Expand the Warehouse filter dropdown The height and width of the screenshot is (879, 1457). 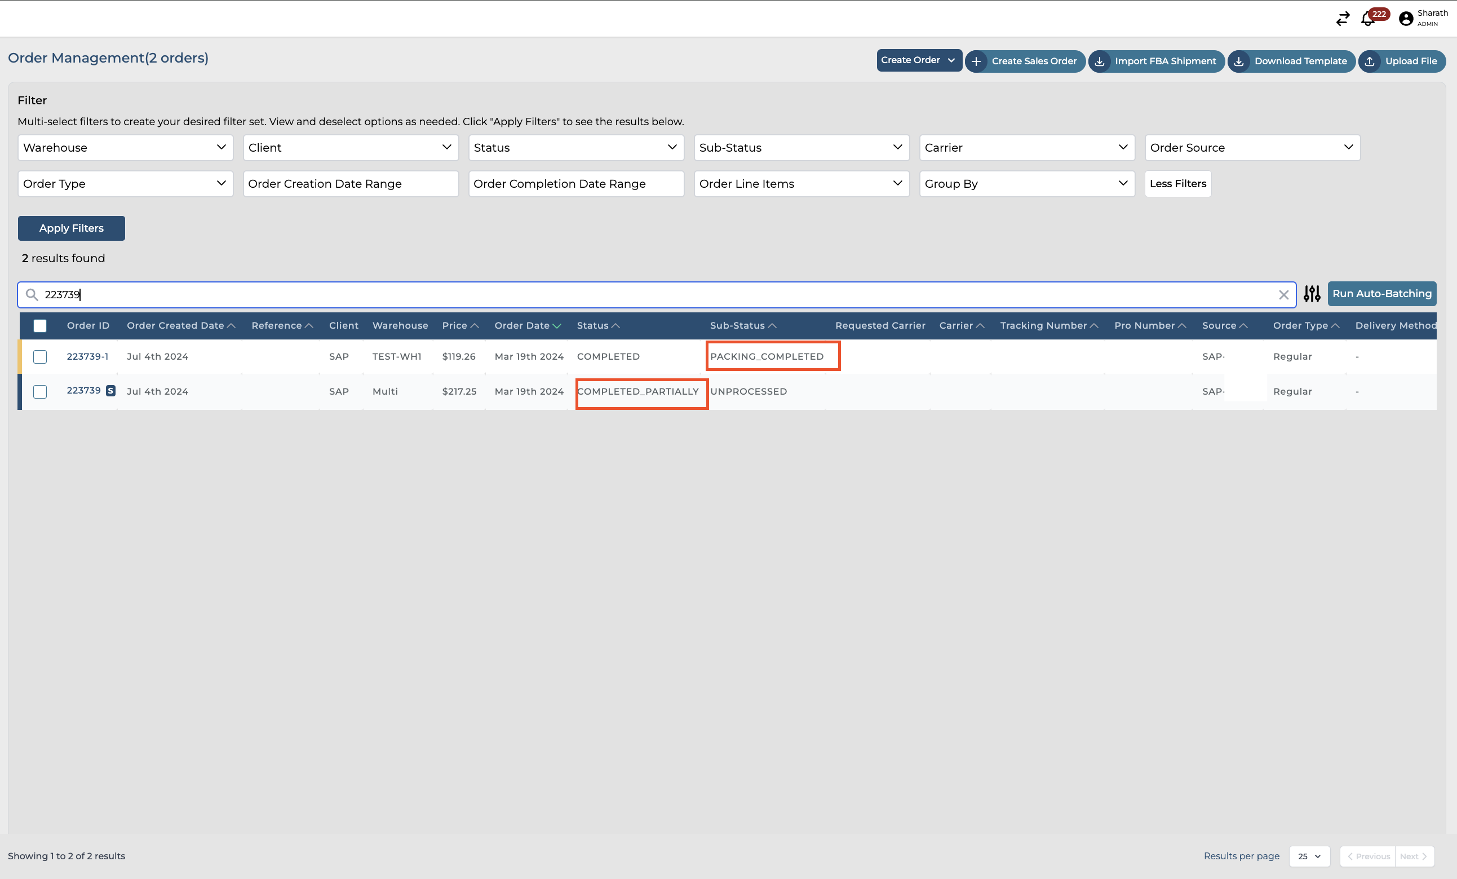pos(125,147)
